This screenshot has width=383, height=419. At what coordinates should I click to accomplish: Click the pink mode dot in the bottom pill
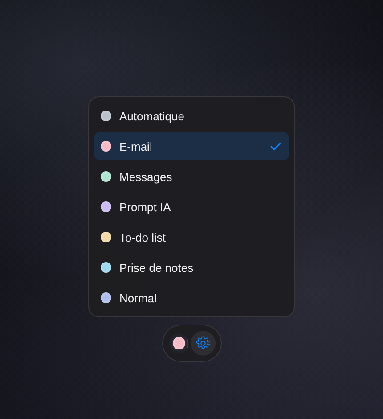[x=179, y=343]
